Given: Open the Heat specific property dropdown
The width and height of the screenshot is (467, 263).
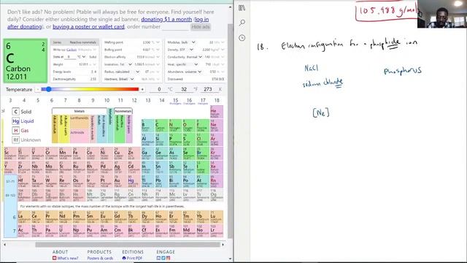Looking at the screenshot, I should click(196, 64).
